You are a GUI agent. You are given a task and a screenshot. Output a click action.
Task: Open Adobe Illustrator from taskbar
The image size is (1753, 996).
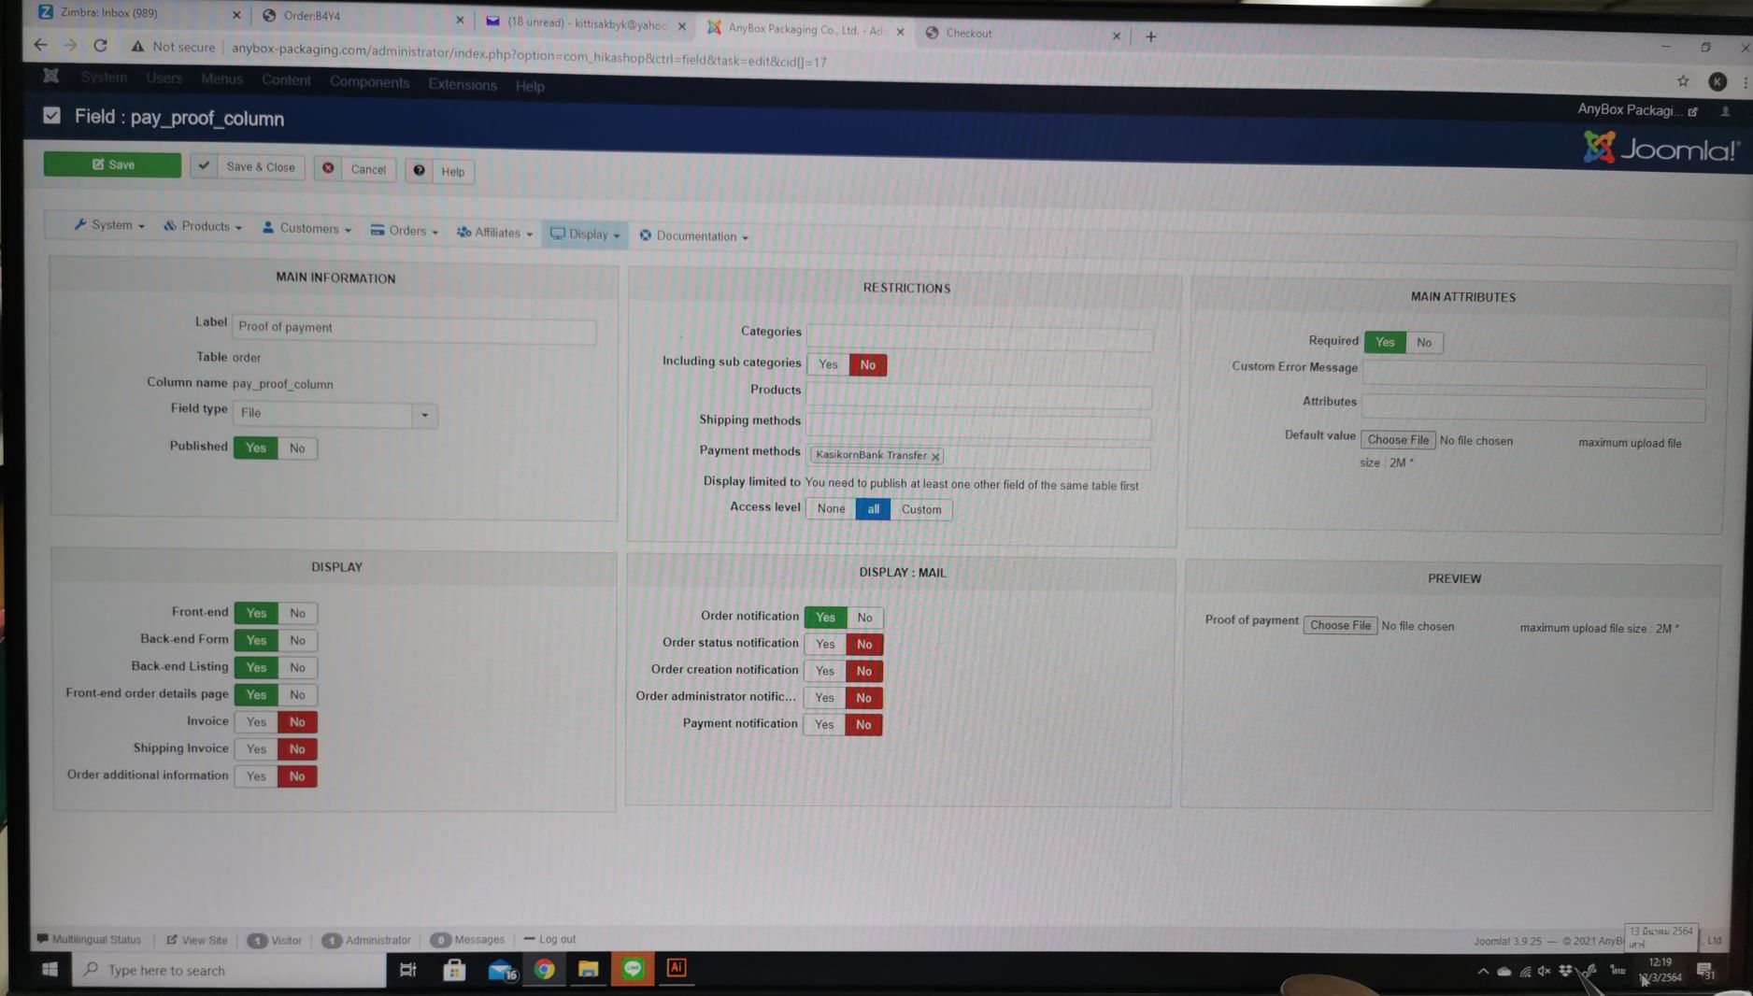click(677, 968)
